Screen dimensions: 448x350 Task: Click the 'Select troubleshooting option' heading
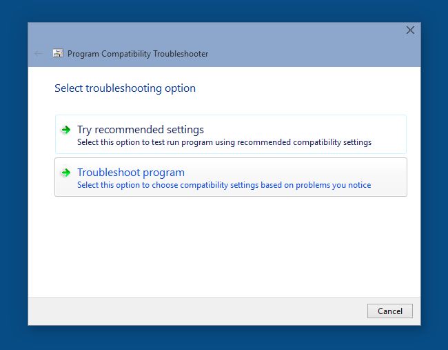[125, 88]
